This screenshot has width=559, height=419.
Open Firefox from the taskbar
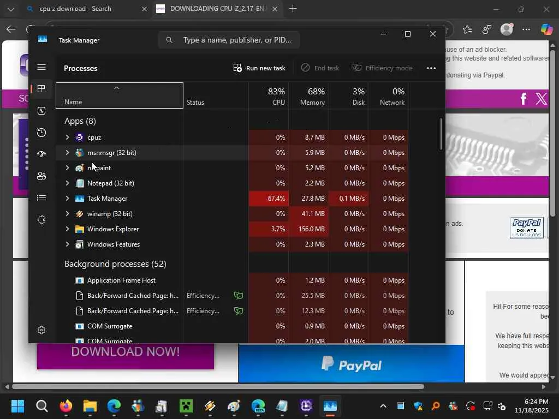[66, 406]
